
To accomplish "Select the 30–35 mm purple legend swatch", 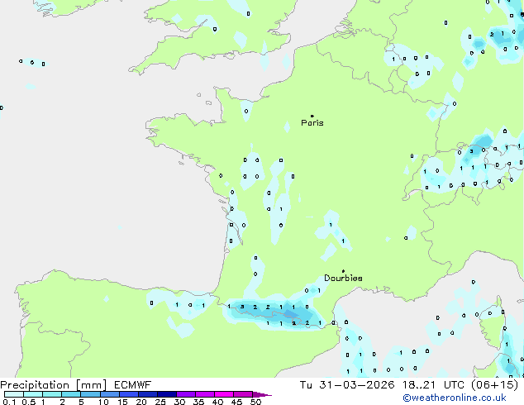I will click(x=185, y=394).
